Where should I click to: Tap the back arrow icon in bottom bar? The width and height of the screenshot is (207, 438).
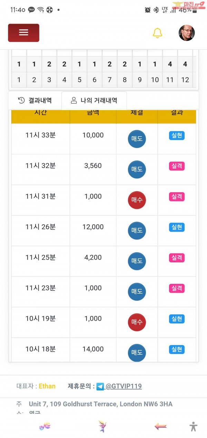coord(160,426)
